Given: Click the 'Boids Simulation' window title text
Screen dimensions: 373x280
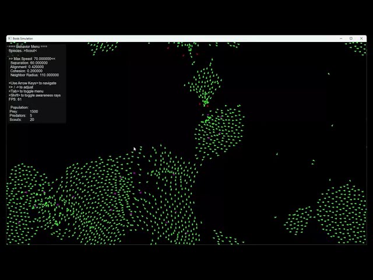Looking at the screenshot, I should [x=23, y=38].
